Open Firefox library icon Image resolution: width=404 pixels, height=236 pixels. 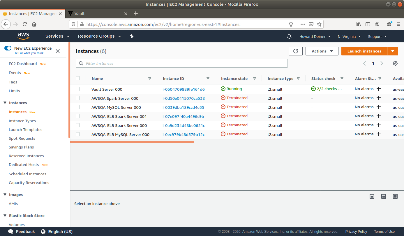(359, 24)
